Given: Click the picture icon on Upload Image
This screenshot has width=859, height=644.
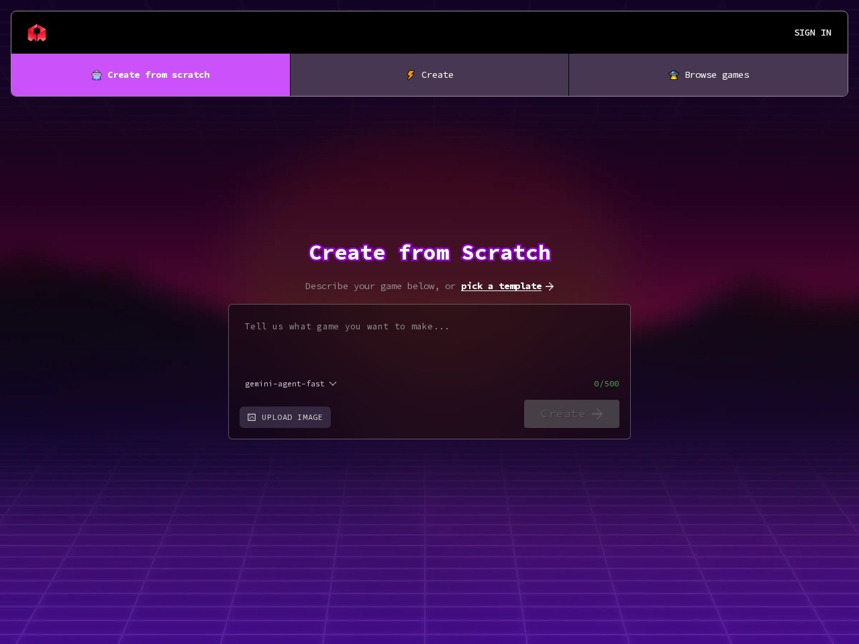Looking at the screenshot, I should 252,417.
